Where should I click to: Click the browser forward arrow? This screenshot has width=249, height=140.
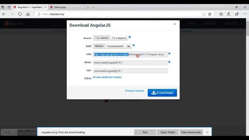click(x=12, y=14)
